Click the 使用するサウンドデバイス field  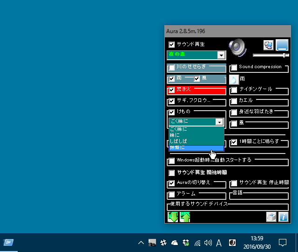[x=228, y=207]
